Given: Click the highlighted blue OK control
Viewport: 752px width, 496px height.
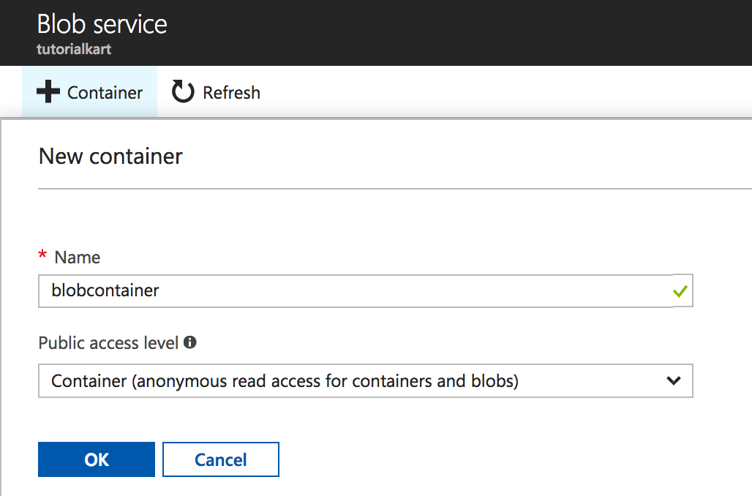Looking at the screenshot, I should point(96,459).
